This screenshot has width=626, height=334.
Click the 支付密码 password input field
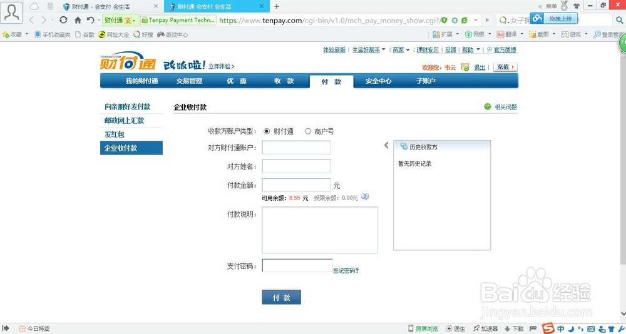[297, 265]
